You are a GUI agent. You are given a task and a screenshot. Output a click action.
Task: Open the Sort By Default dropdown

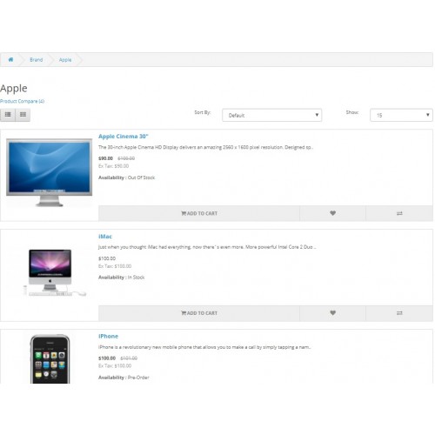[271, 115]
